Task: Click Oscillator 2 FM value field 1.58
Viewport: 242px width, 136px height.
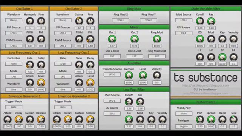Action: tap(90, 46)
